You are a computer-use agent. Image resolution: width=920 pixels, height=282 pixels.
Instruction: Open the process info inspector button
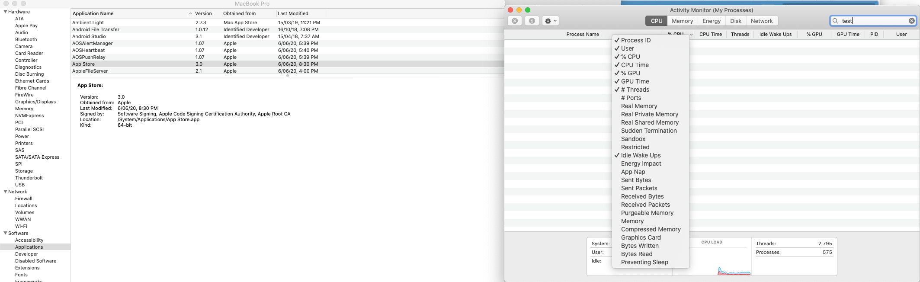click(x=532, y=21)
